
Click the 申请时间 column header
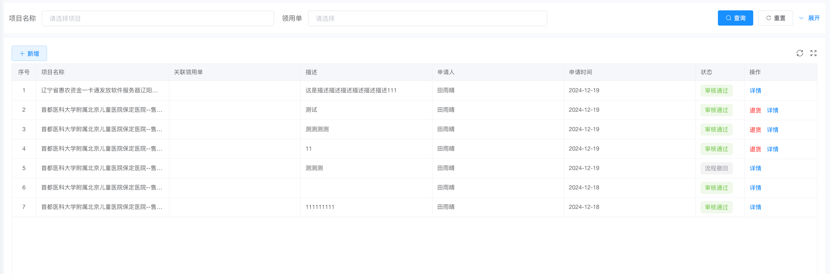coord(580,72)
